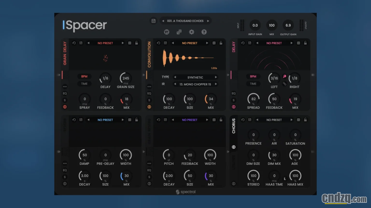Save the Delay module preset
371x208 pixels.
250,43
